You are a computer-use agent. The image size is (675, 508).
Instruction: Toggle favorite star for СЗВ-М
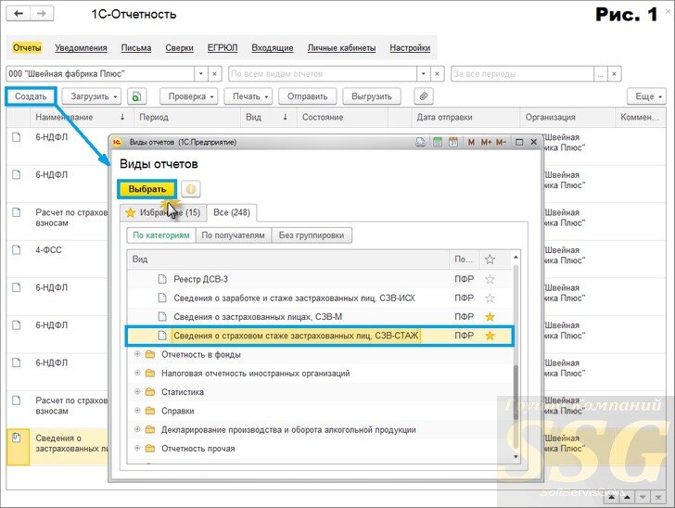(x=490, y=317)
